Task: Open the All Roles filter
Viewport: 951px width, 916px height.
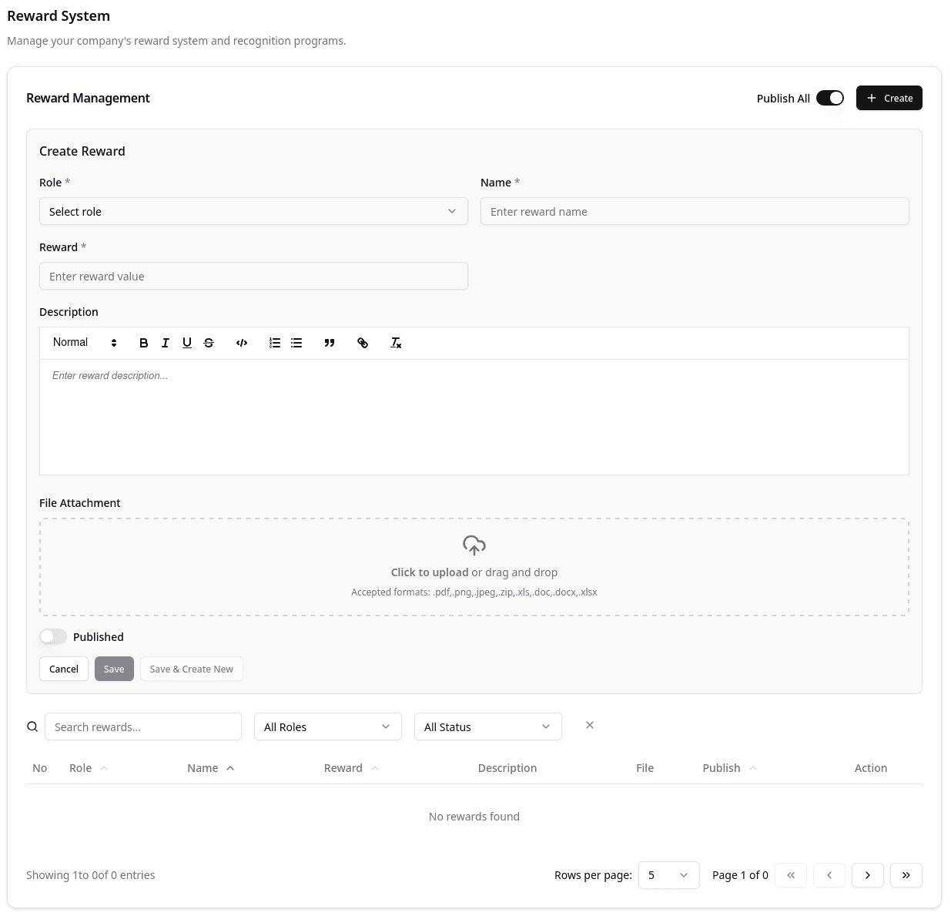Action: 328,726
